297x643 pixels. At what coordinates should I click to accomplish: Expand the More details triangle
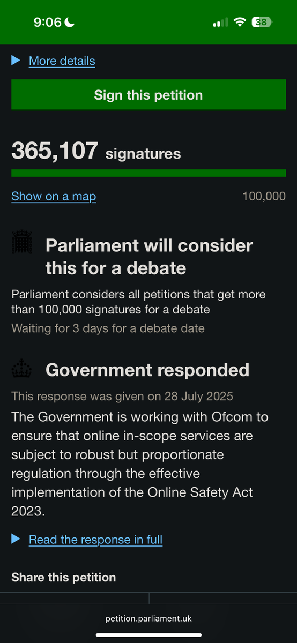click(x=16, y=61)
